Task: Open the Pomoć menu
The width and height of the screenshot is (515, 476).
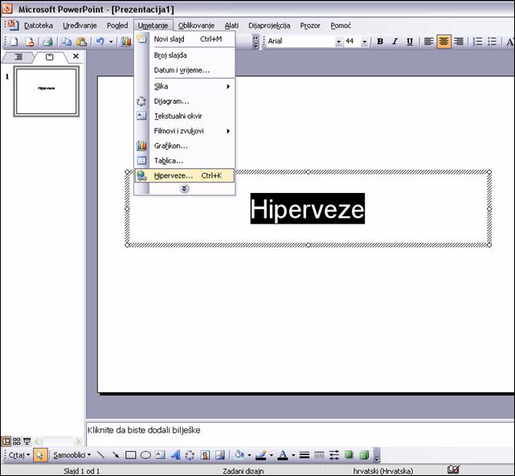Action: click(x=341, y=25)
